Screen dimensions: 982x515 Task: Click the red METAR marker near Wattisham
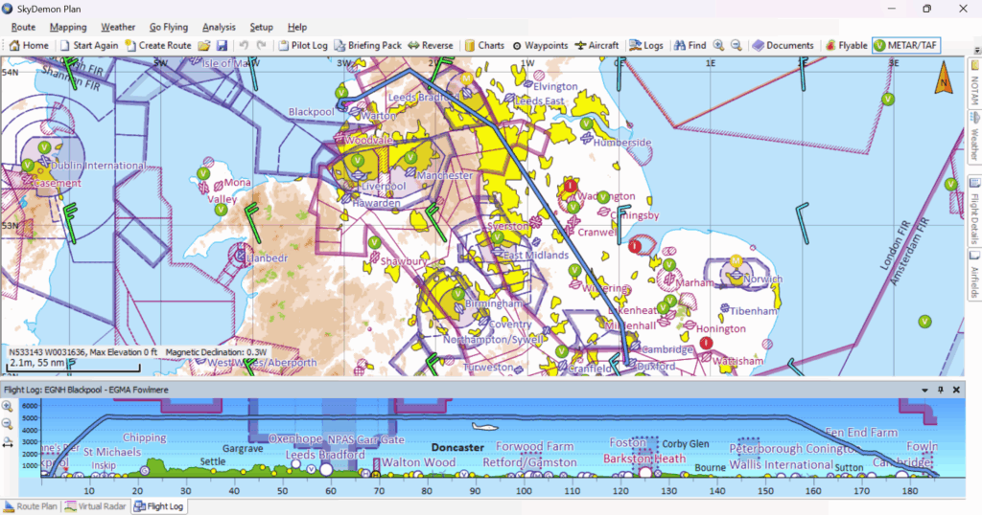click(x=706, y=343)
